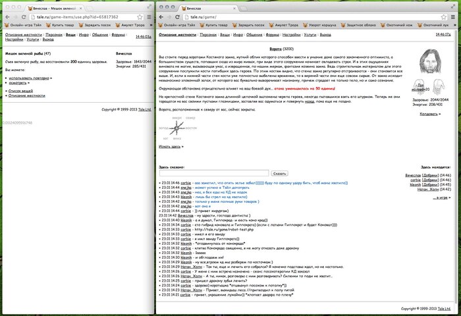
Task: Click the 'Ворота' location title
Action: pos(275,49)
